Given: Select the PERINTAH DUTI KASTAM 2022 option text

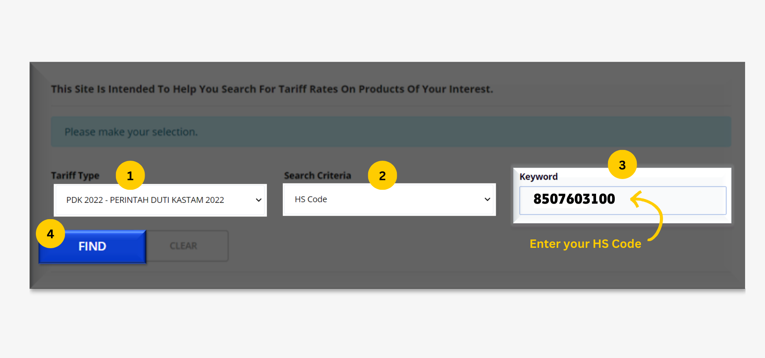Looking at the screenshot, I should (x=167, y=200).
